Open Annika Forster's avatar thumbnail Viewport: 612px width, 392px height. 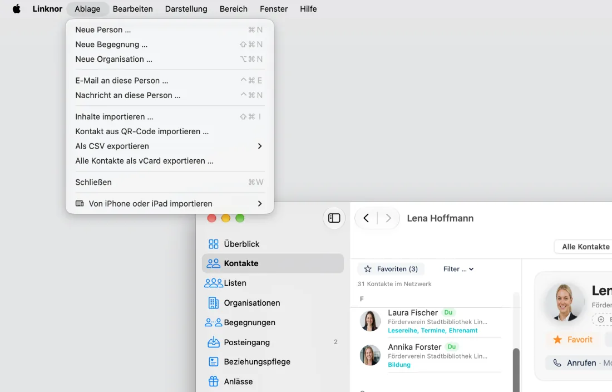(370, 355)
